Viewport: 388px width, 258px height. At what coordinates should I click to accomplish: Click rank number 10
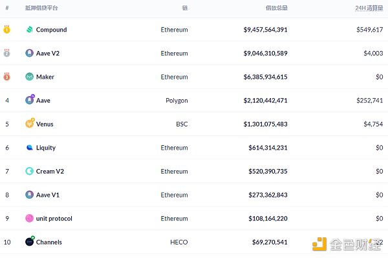point(7,243)
